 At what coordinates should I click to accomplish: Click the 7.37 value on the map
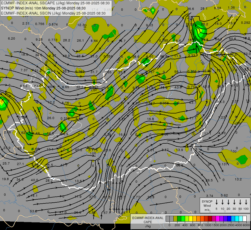click(x=24, y=70)
